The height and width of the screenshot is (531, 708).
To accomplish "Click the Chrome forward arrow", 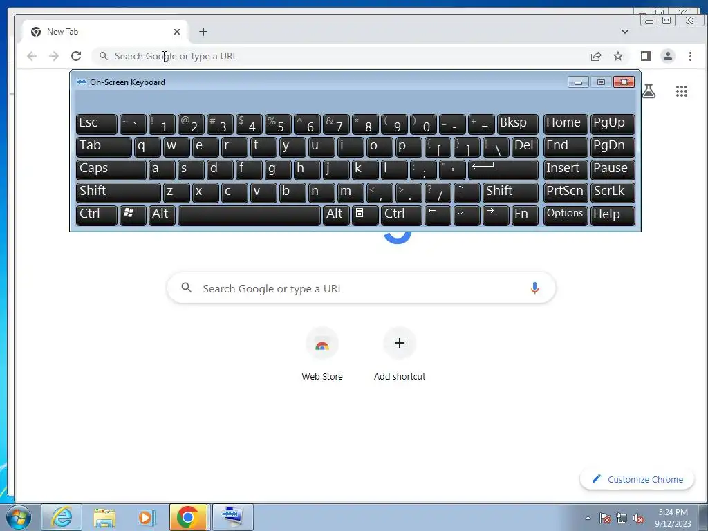I will click(54, 56).
